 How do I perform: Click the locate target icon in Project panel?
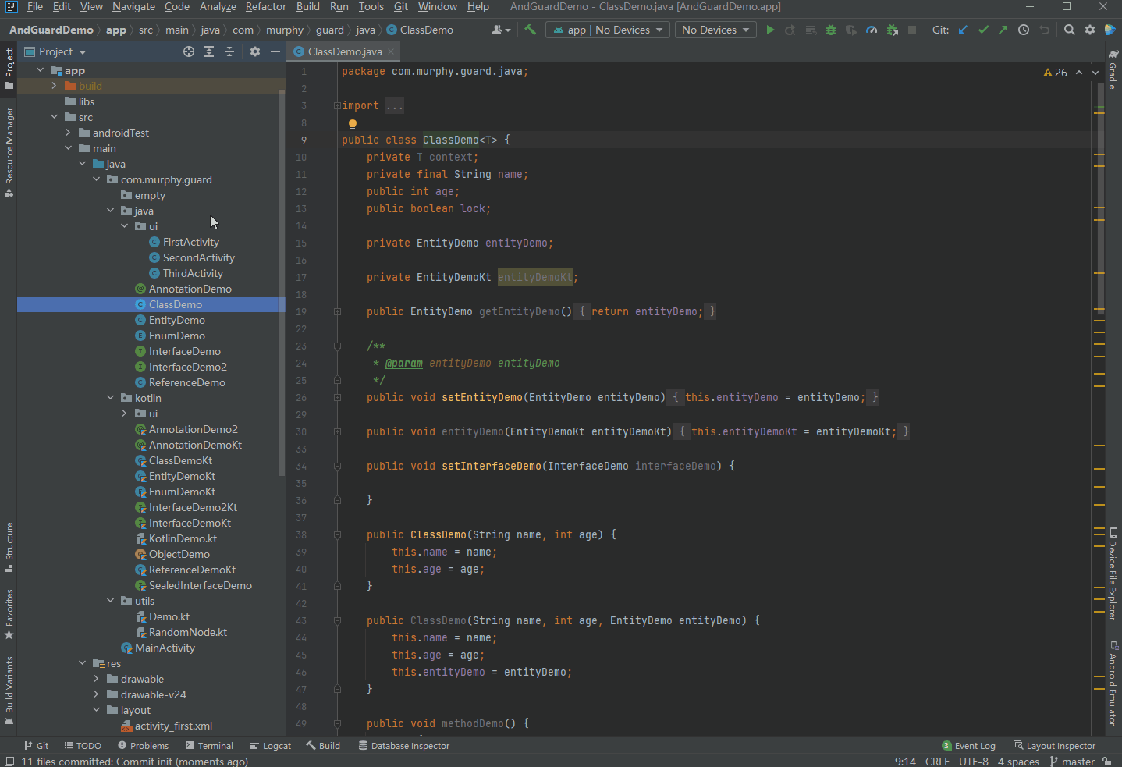pyautogui.click(x=189, y=51)
